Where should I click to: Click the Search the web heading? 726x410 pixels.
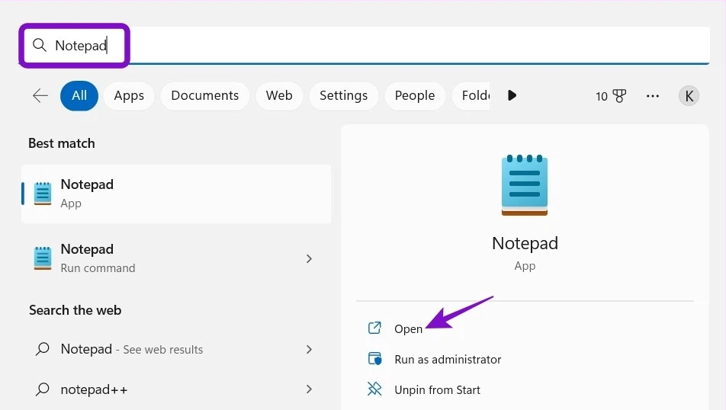tap(75, 310)
